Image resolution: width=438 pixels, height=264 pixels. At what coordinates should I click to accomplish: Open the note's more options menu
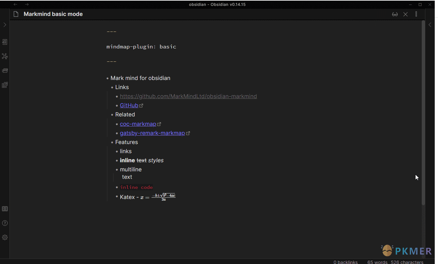(x=416, y=14)
